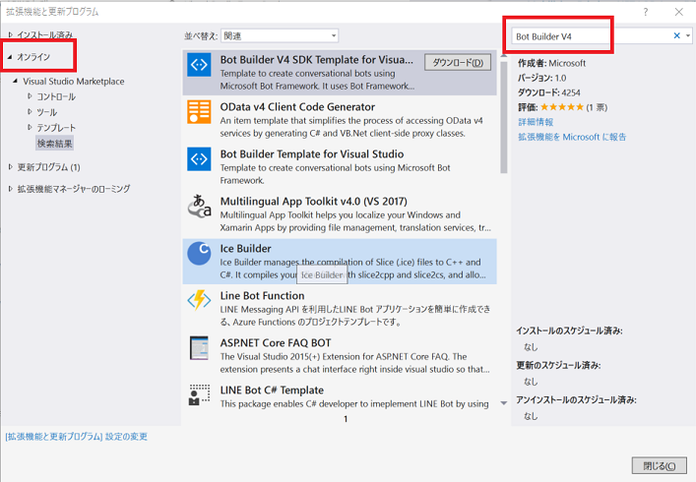
Task: Select Bot Builder Template for Visual Studio entry
Action: (x=340, y=166)
